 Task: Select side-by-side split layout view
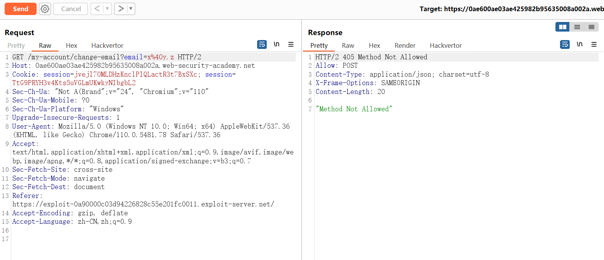tap(562, 27)
